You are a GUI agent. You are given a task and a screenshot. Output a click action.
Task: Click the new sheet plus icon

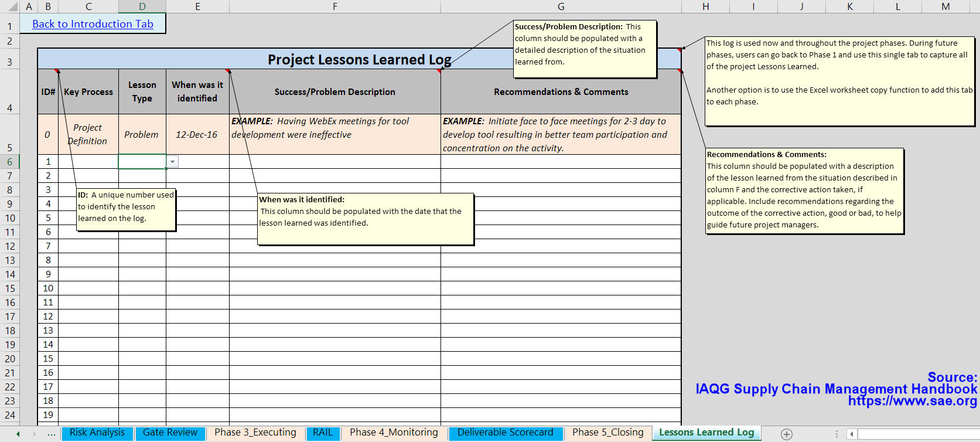[787, 434]
